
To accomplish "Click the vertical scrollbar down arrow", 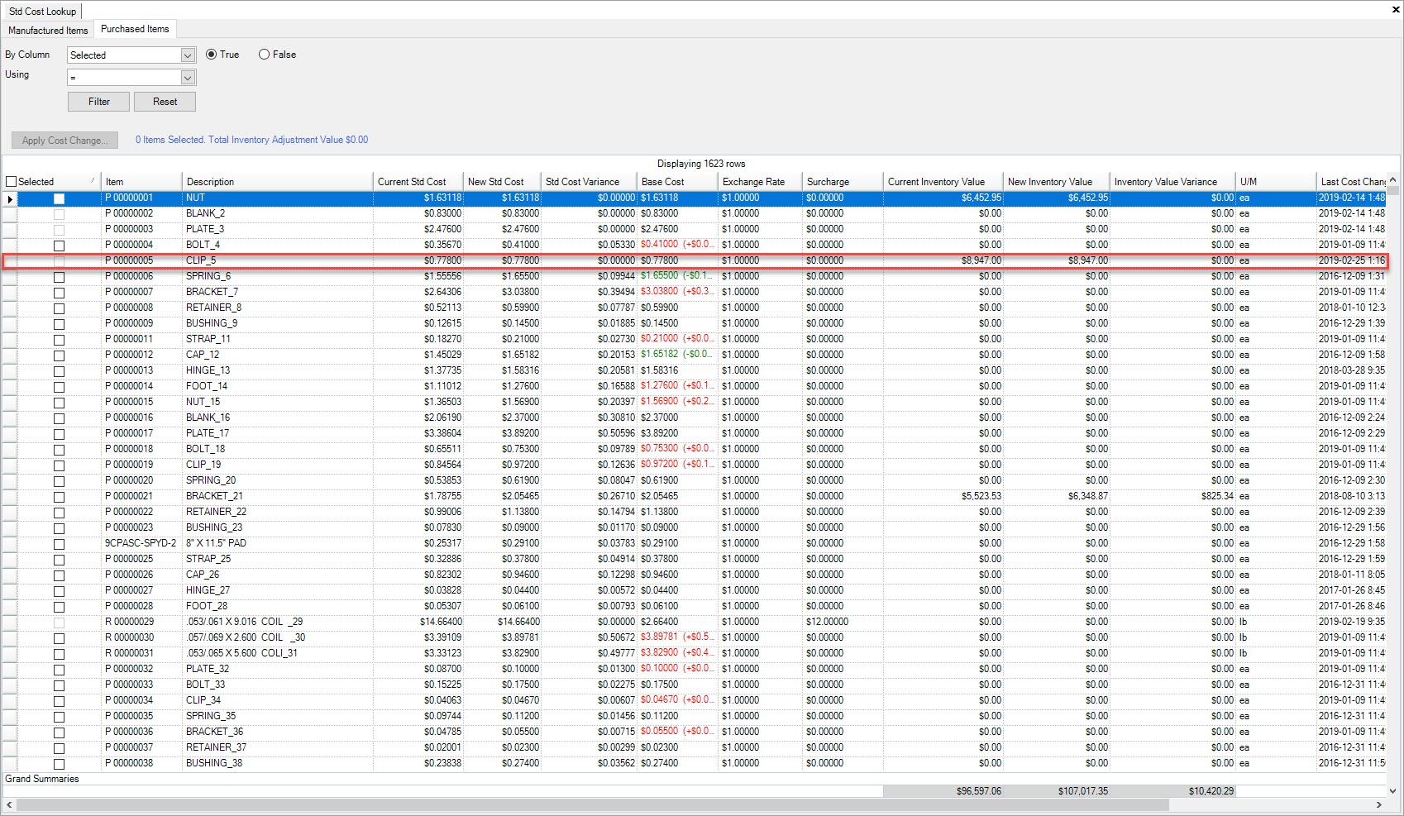I will pyautogui.click(x=1393, y=790).
